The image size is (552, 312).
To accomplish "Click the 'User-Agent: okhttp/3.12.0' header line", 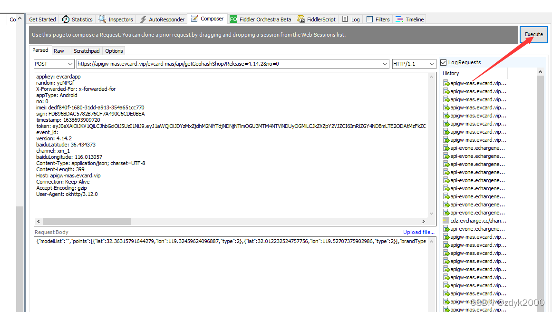I will tap(67, 194).
